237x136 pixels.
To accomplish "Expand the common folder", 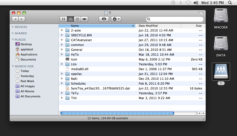I will (62, 45).
